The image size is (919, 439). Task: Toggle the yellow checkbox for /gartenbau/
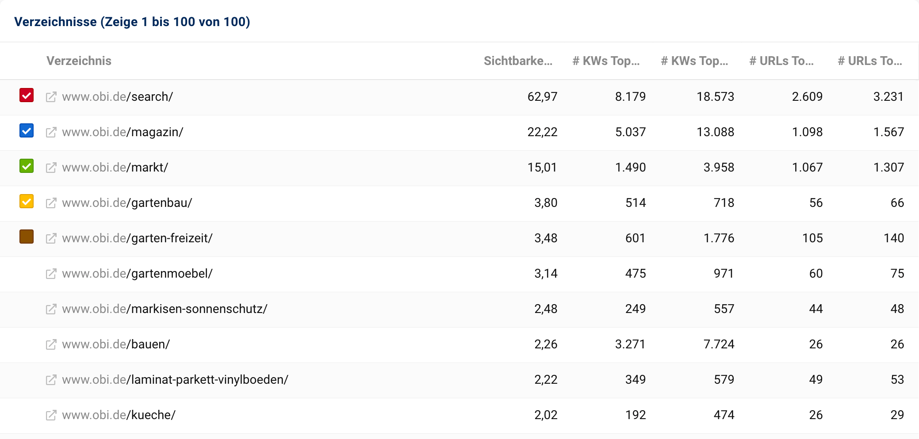click(27, 202)
